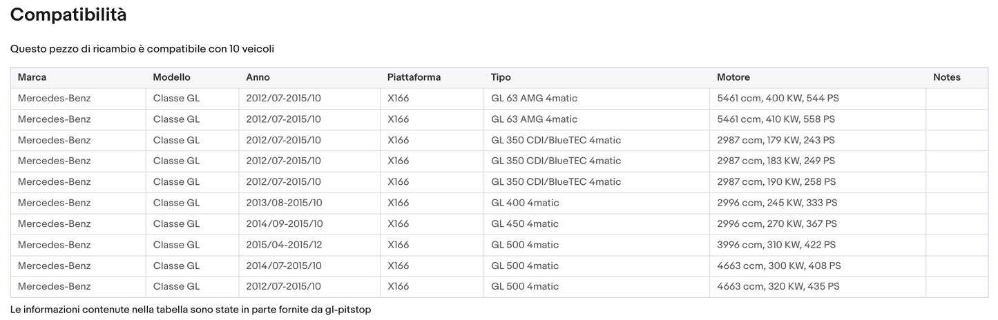Image resolution: width=998 pixels, height=320 pixels.
Task: Click the Modello column header
Action: [x=171, y=77]
